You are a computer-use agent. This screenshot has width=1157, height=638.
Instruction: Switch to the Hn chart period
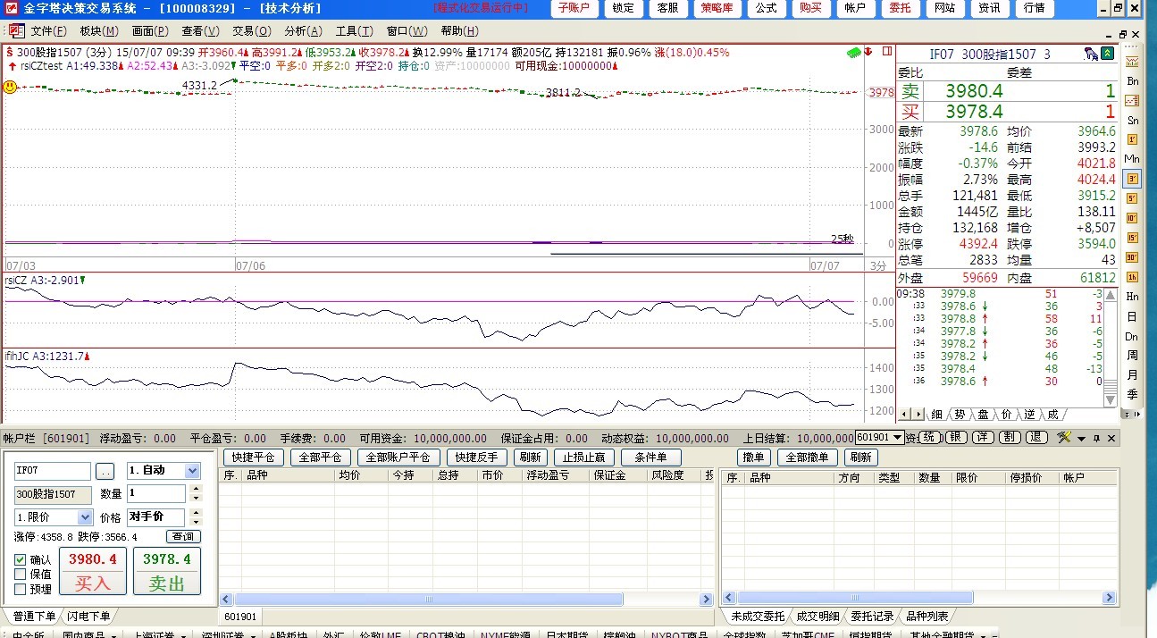click(1132, 297)
